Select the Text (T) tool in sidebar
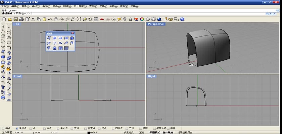This screenshot has height=134, width=282. 3,87
